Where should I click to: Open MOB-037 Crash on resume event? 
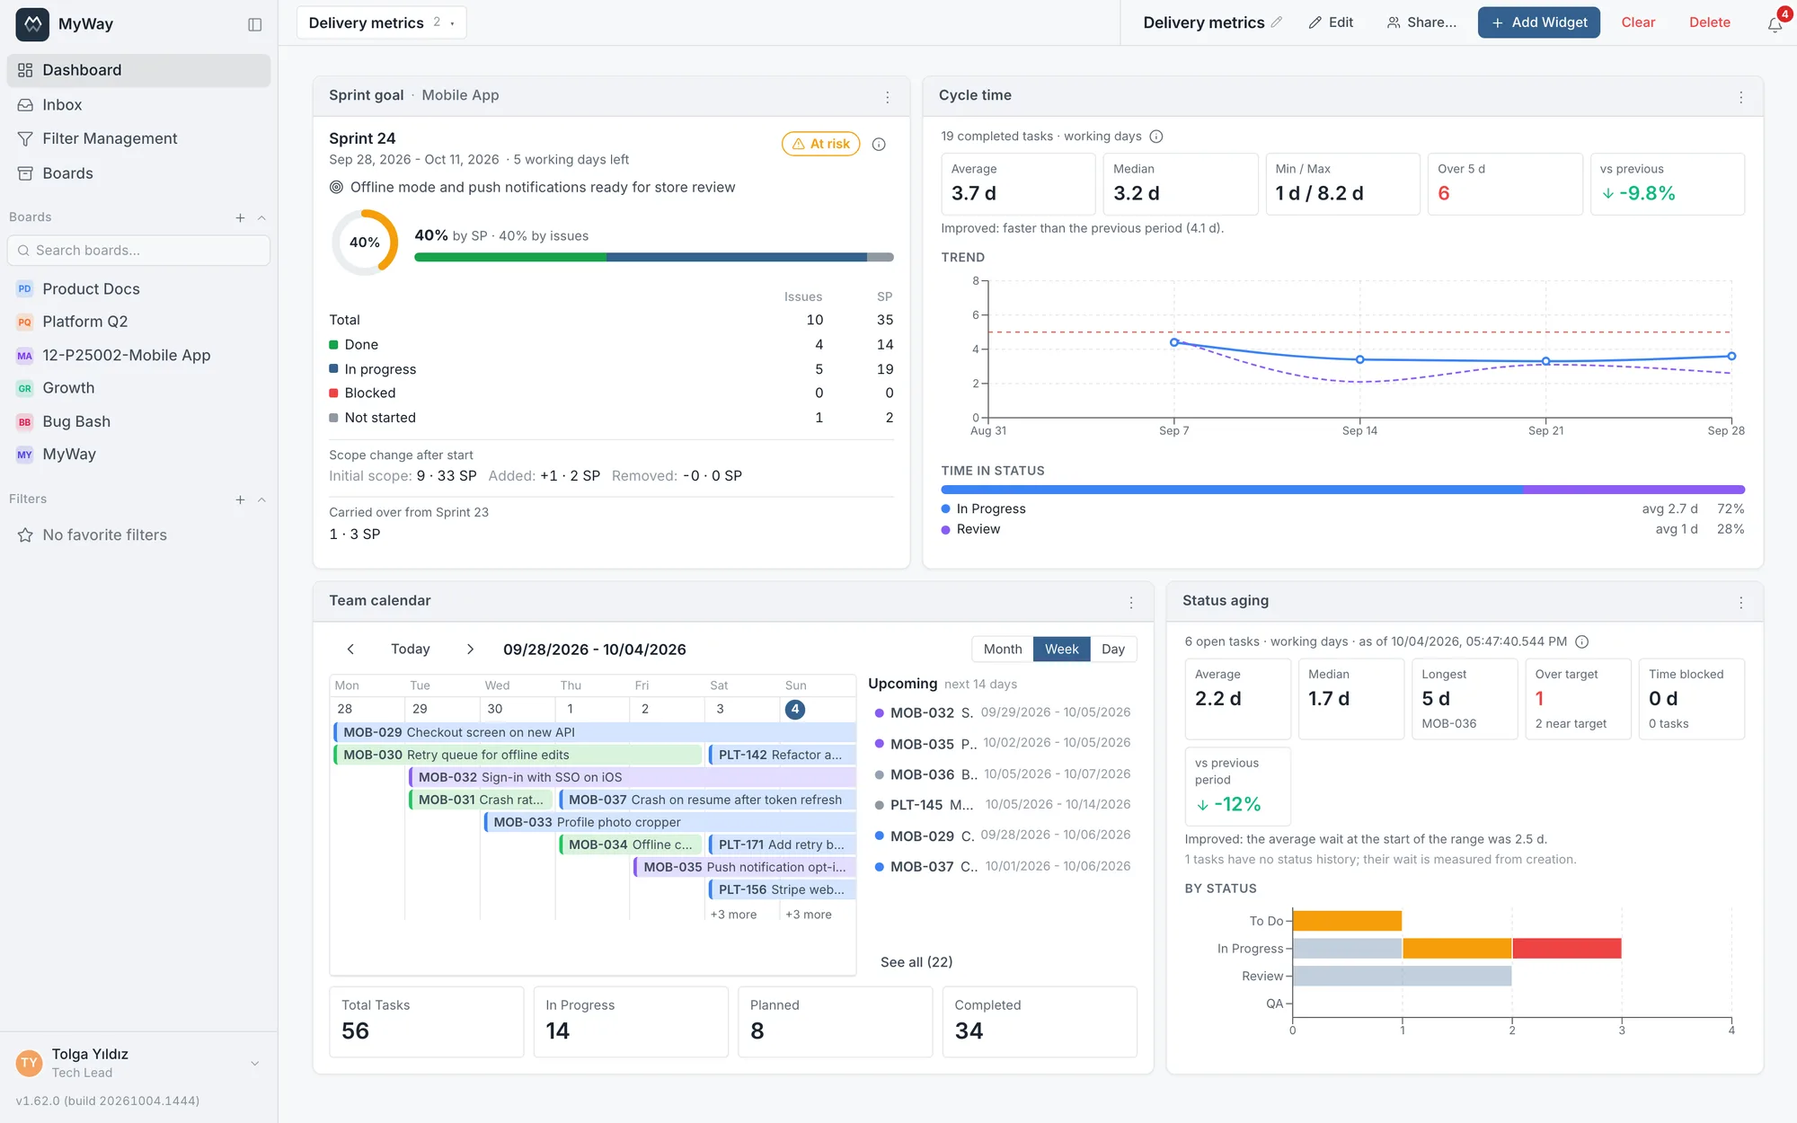[707, 800]
